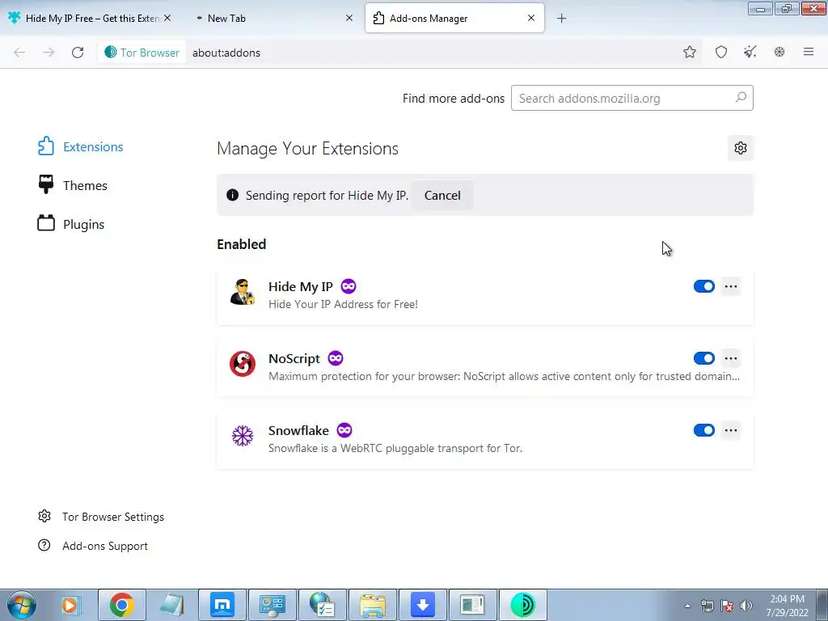
Task: Open the NoScript extension name
Action: point(294,358)
